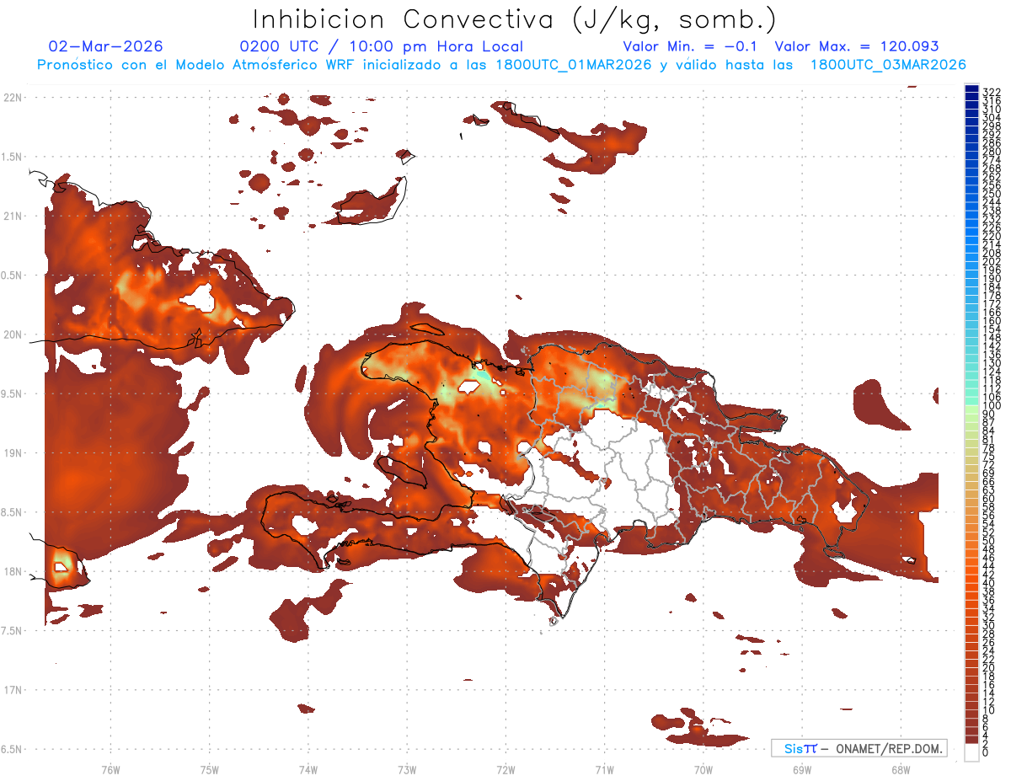Click the '73W' longitude label

407,769
